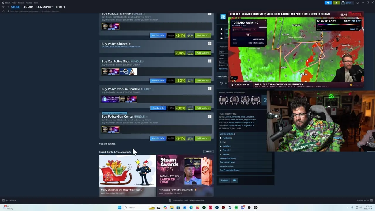Open Games menu
This screenshot has width=375, height=211.
tap(29, 3)
